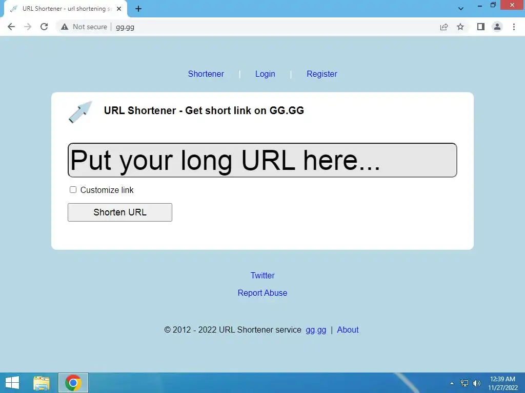
Task: Open Chrome's three-dot menu
Action: point(514,27)
